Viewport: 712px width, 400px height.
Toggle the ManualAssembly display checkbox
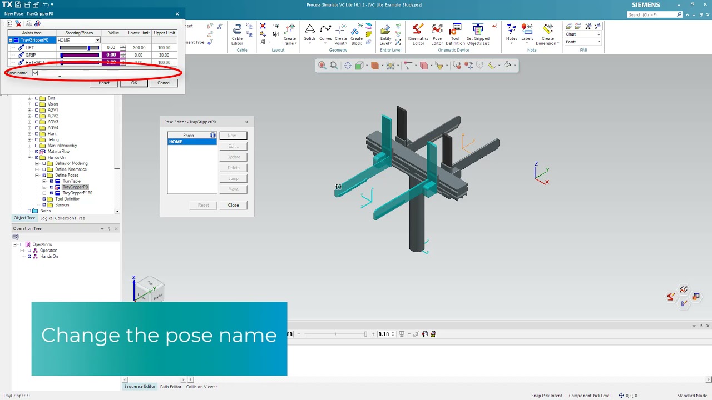click(37, 146)
